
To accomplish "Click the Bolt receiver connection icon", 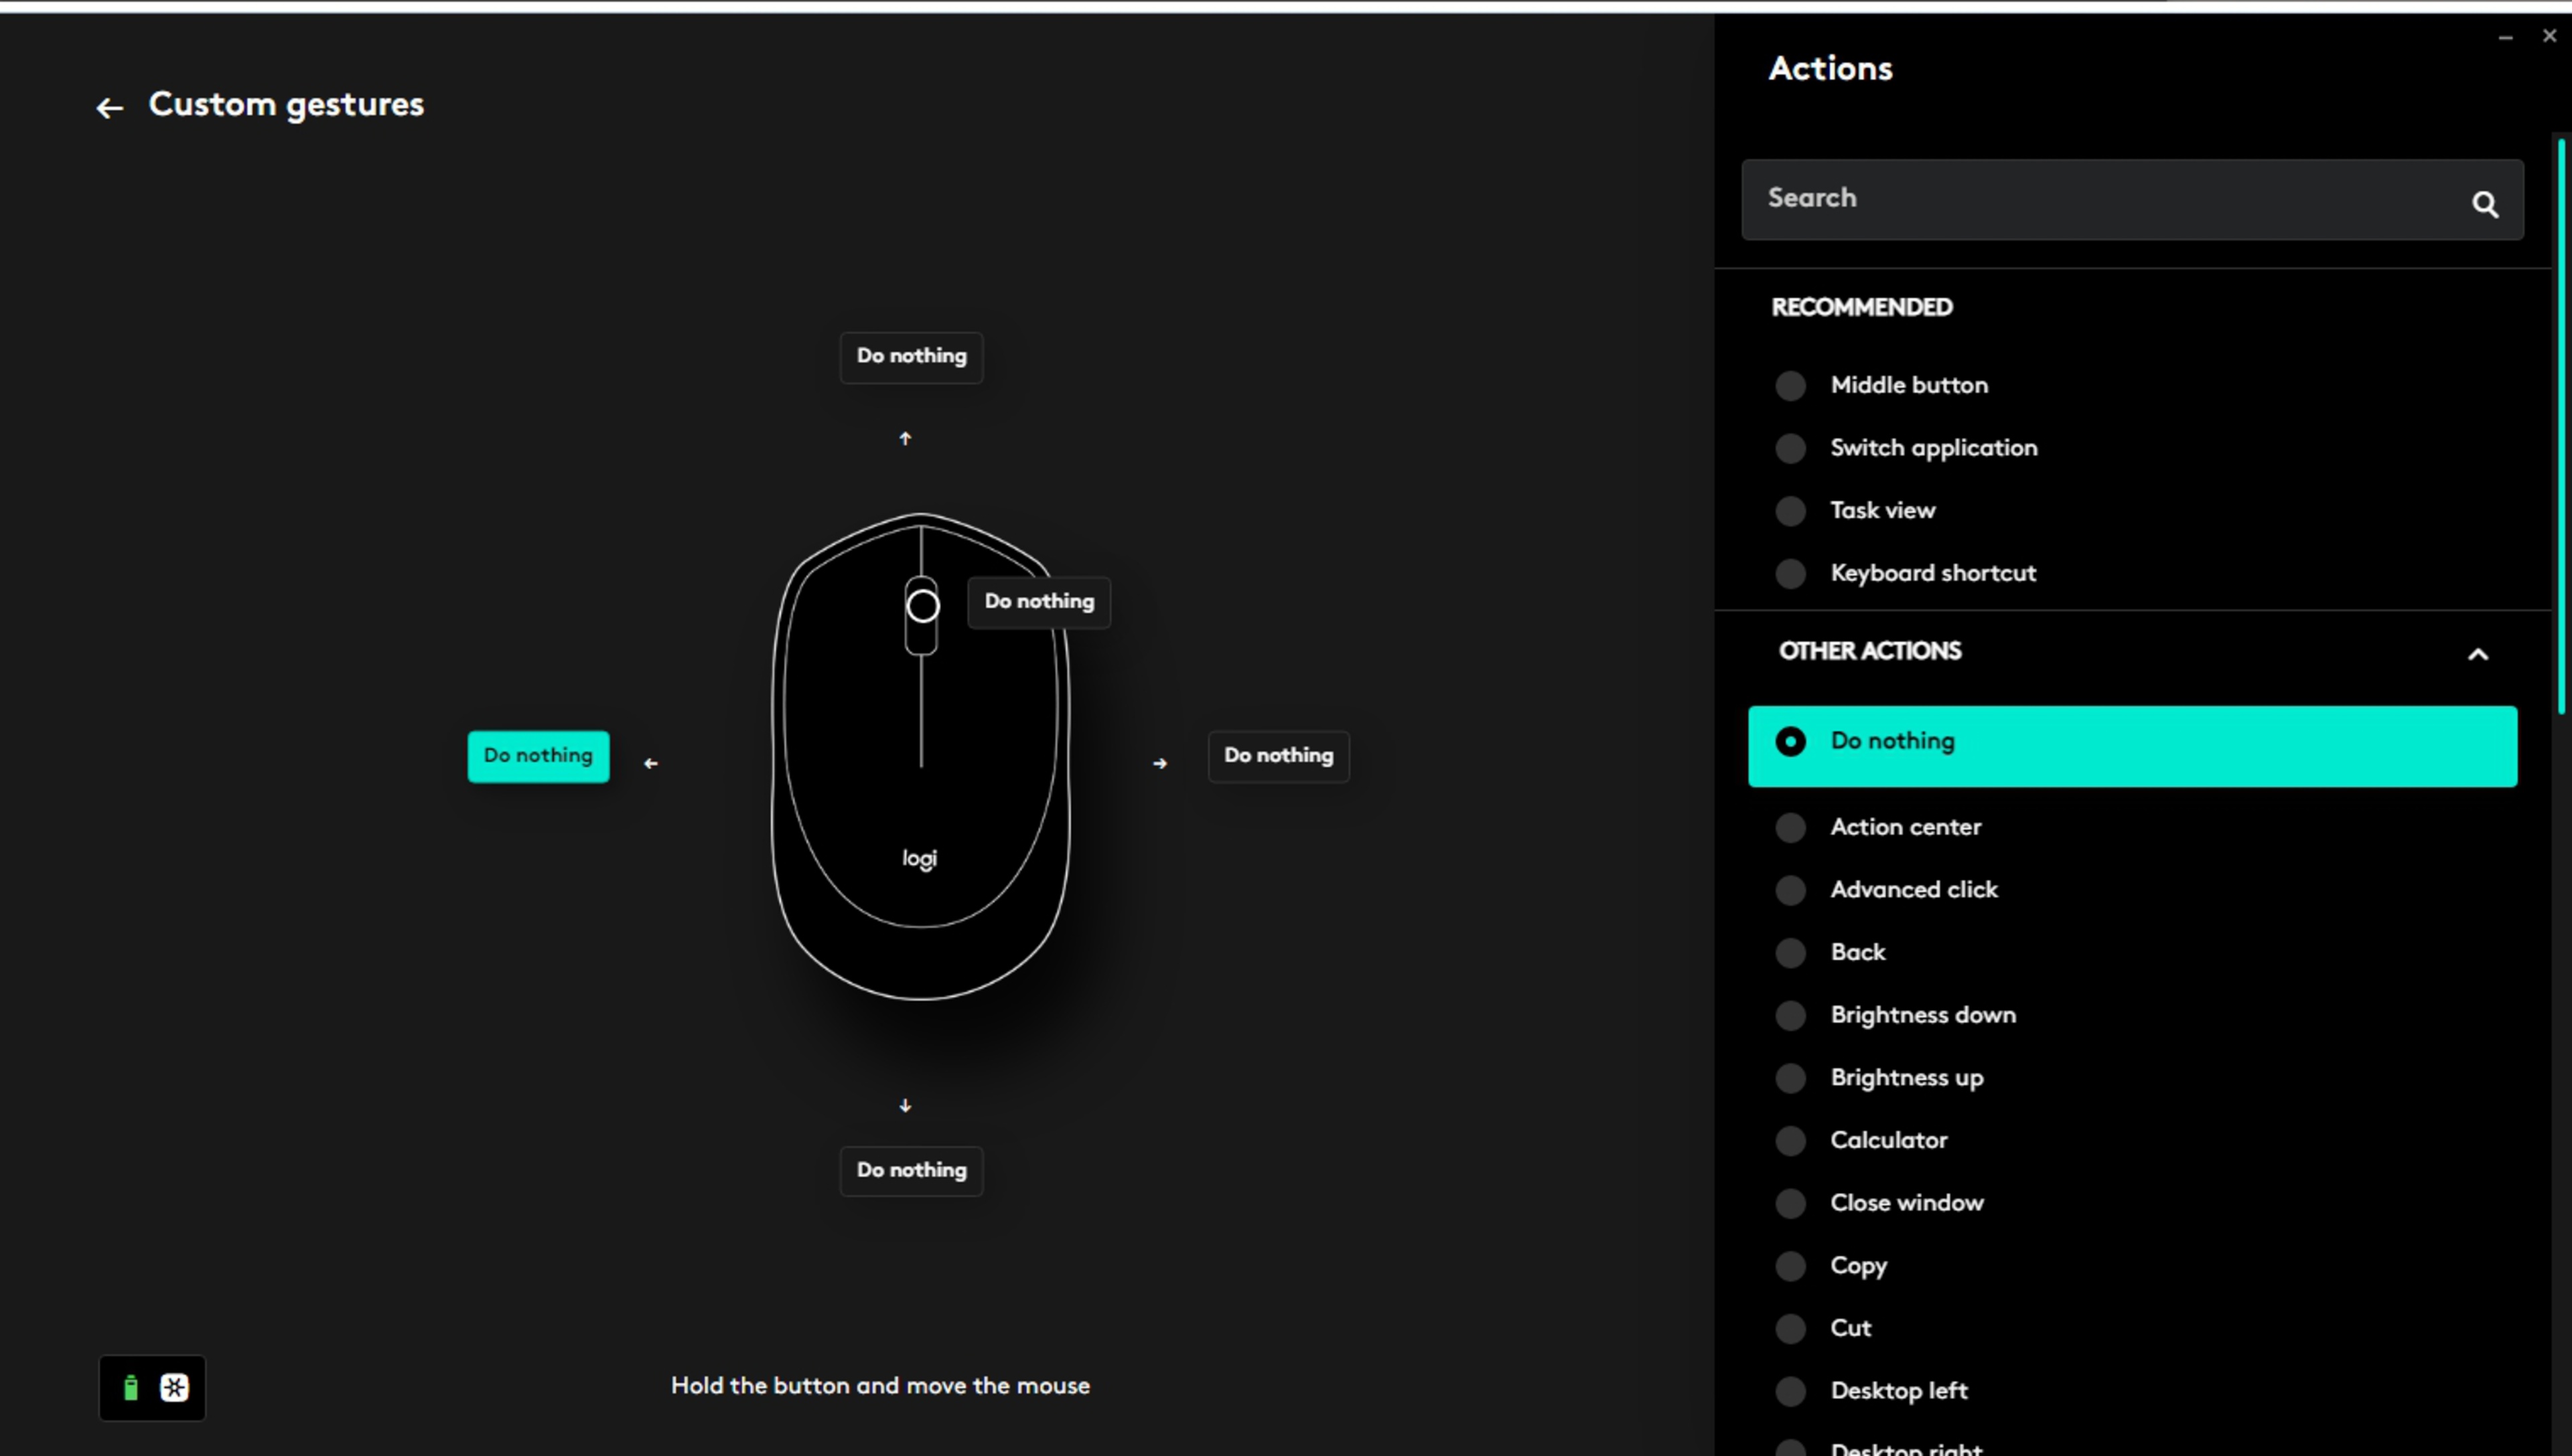I will pos(175,1388).
